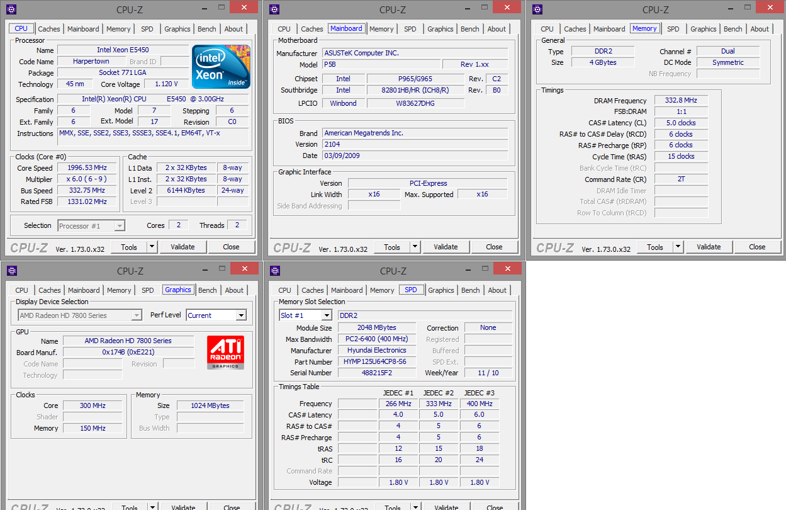The image size is (786, 510).
Task: Click the Intel Xeon E5450 processor name field
Action: pos(123,50)
